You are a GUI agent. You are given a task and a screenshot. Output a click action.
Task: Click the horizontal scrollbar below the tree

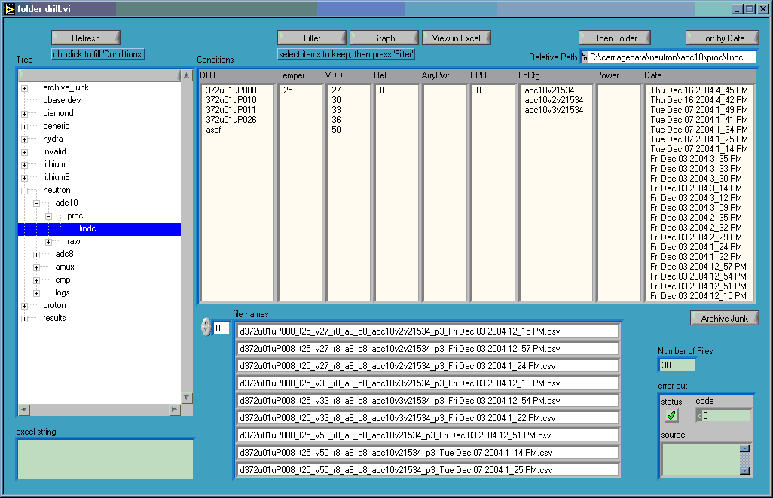pos(102,411)
